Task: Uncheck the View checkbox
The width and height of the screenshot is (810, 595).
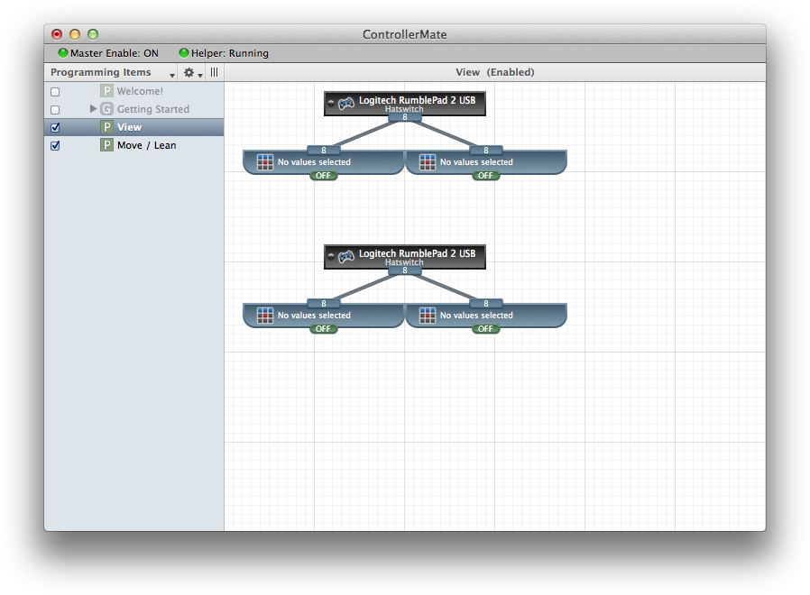Action: pyautogui.click(x=55, y=128)
